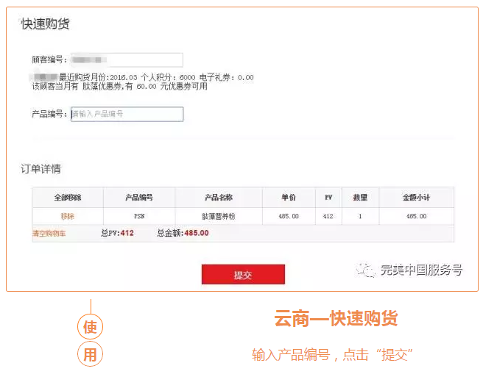Screen dimensions: 483x374
Task: Click the 产品编号 column header
Action: pyautogui.click(x=139, y=198)
